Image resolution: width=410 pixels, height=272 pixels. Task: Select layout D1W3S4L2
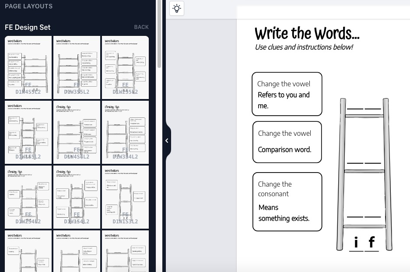point(125,132)
